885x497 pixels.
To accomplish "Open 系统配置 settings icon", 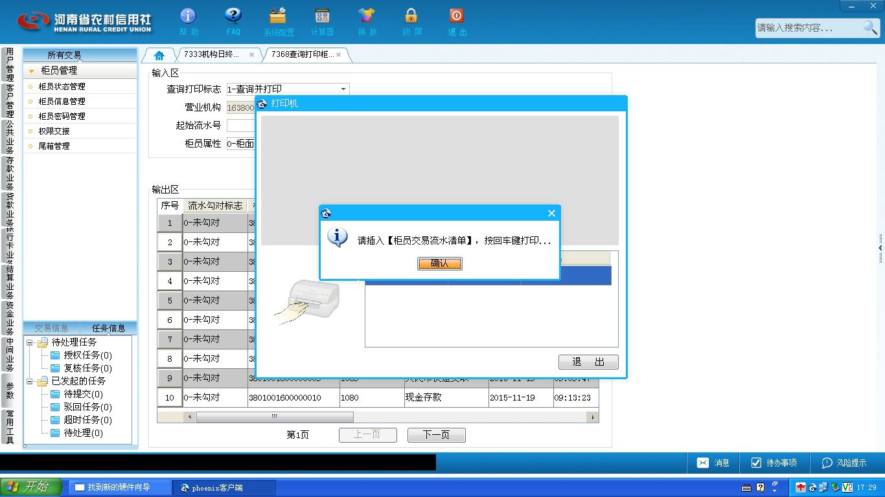I will point(278,21).
